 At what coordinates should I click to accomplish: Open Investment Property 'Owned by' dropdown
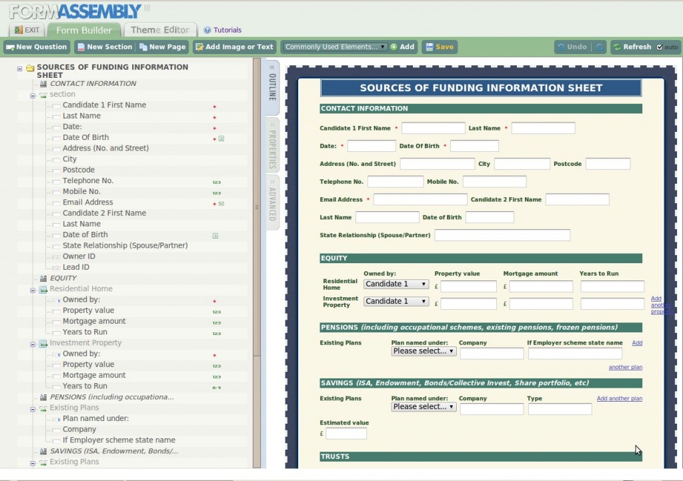click(396, 301)
